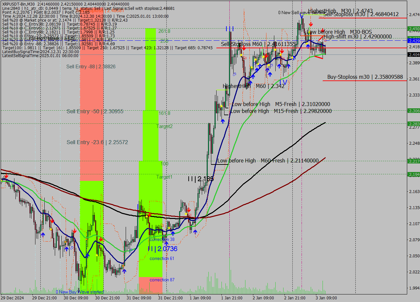Click the 100 Fibonacci level label
The width and height of the screenshot is (420, 302).
(164, 164)
